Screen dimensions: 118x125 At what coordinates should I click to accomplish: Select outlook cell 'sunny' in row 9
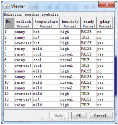[23, 77]
